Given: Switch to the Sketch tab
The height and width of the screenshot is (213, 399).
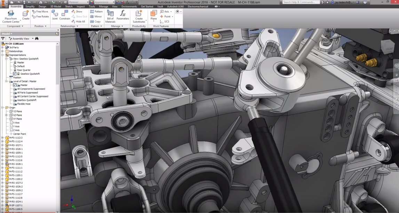Looking at the screenshot, I should pos(69,7).
